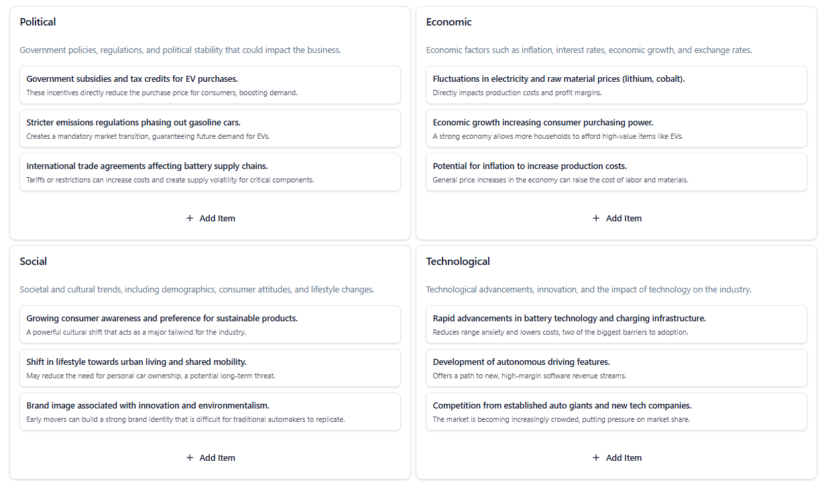The height and width of the screenshot is (489, 826).
Task: Add Item to the Political card
Action: click(211, 218)
